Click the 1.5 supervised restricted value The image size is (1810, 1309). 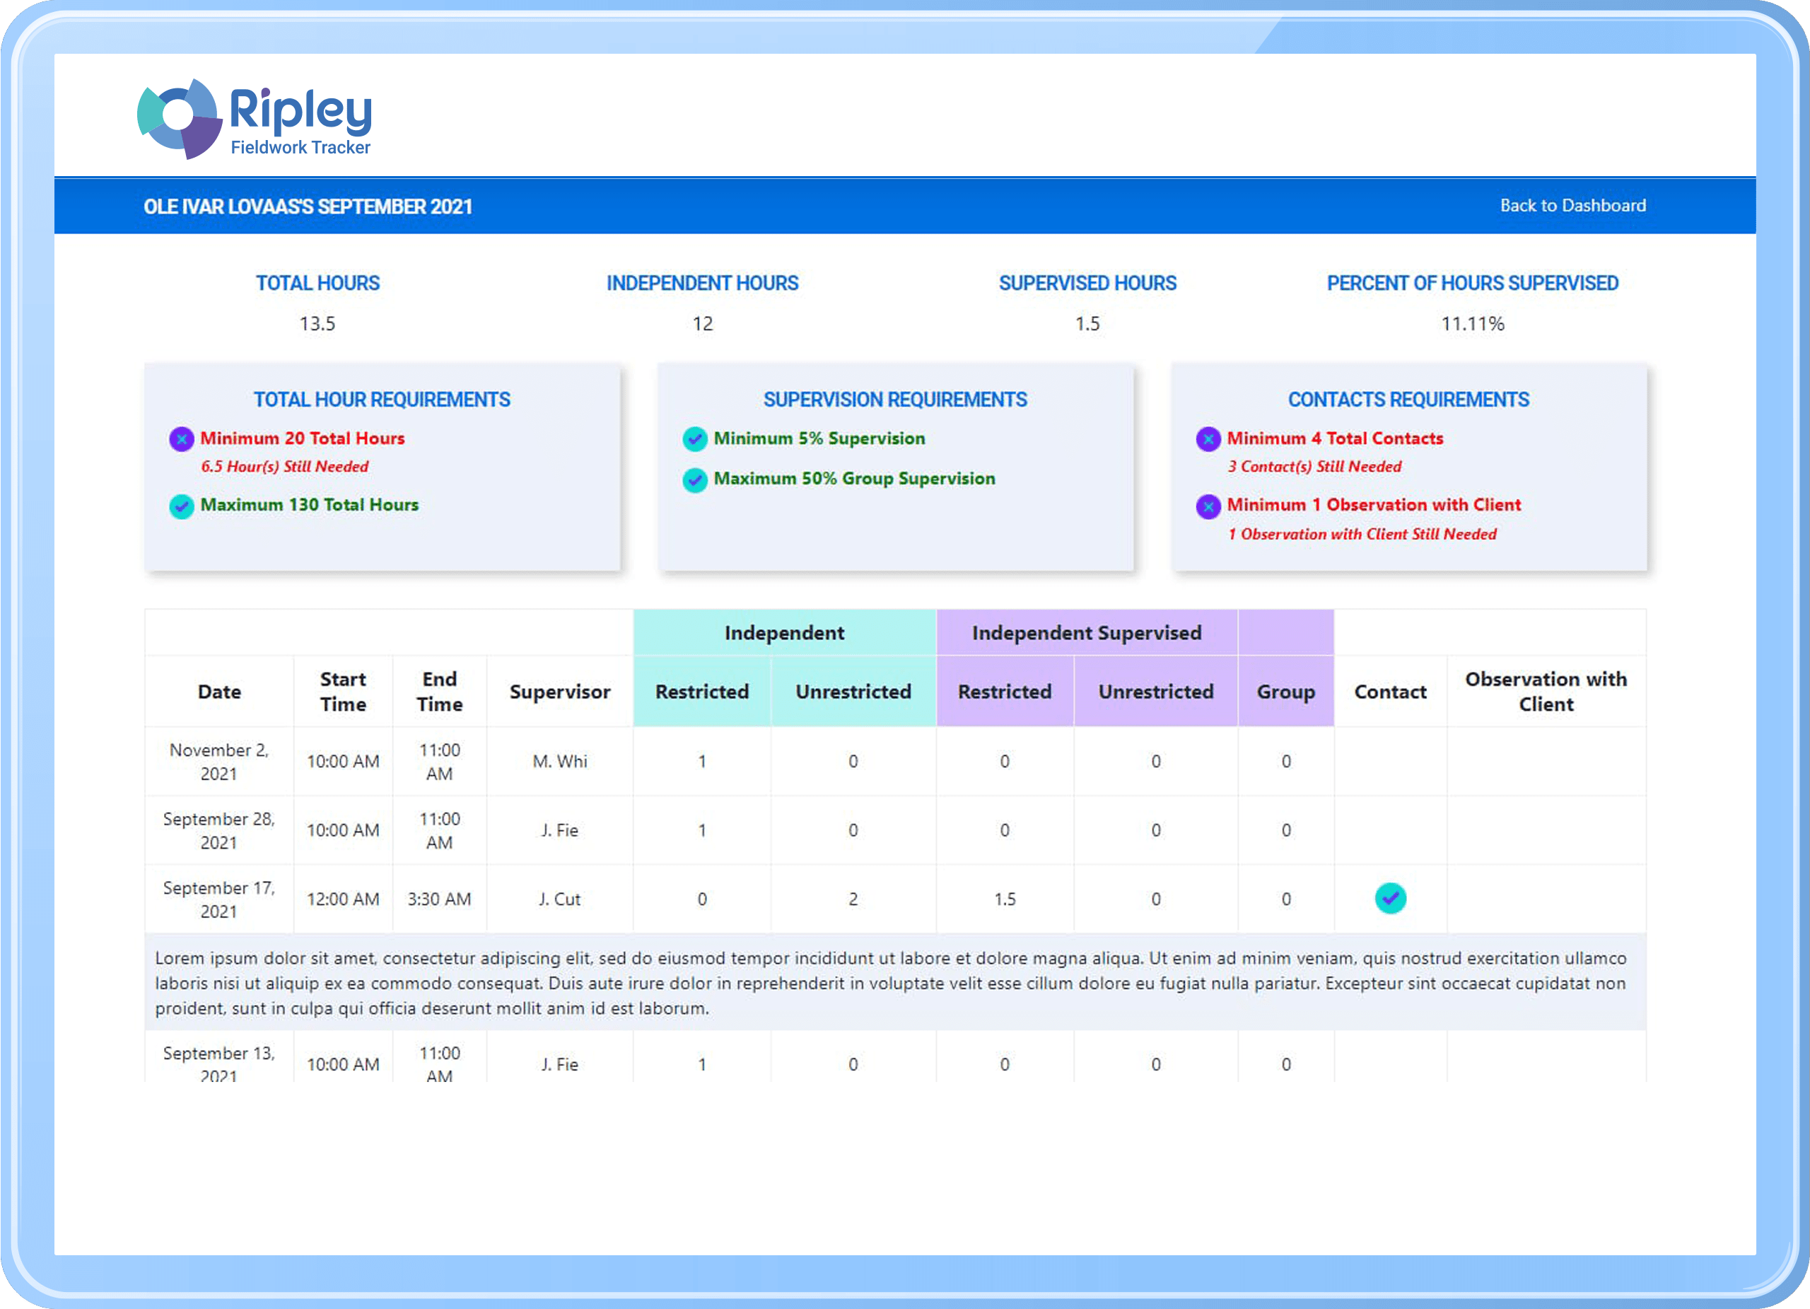tap(1005, 899)
